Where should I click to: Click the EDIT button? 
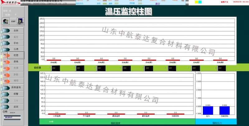13,21
